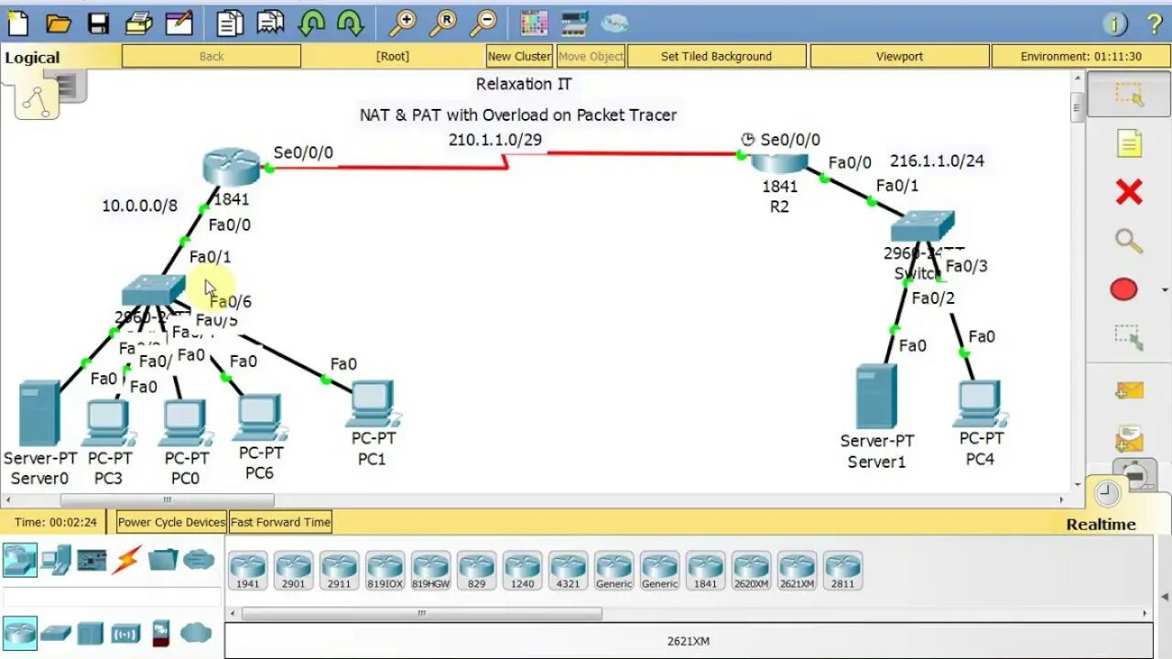Click the Back button in the workspace bar

[212, 56]
